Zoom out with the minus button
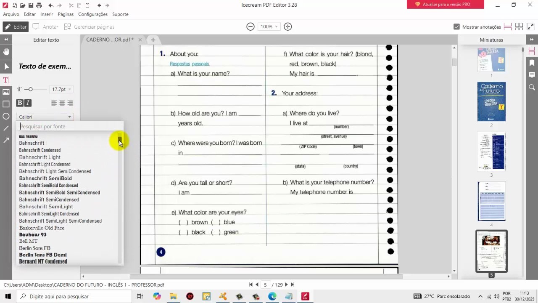 (251, 27)
